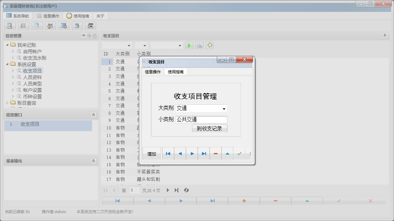Click the personnel information toolbar icon
Image resolution: width=394 pixels, height=221 pixels.
(x=51, y=26)
